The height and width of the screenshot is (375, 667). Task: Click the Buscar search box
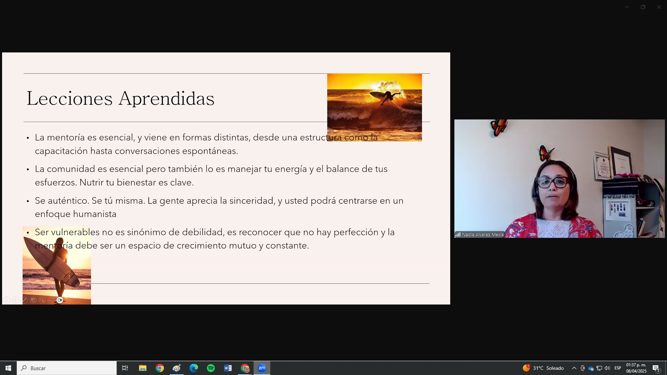click(x=67, y=368)
